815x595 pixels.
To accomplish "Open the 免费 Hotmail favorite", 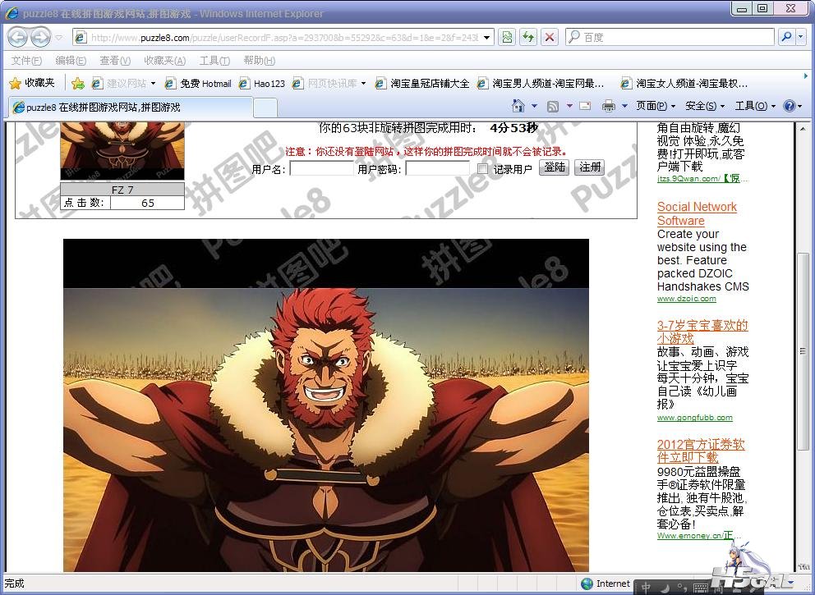I will tap(198, 83).
